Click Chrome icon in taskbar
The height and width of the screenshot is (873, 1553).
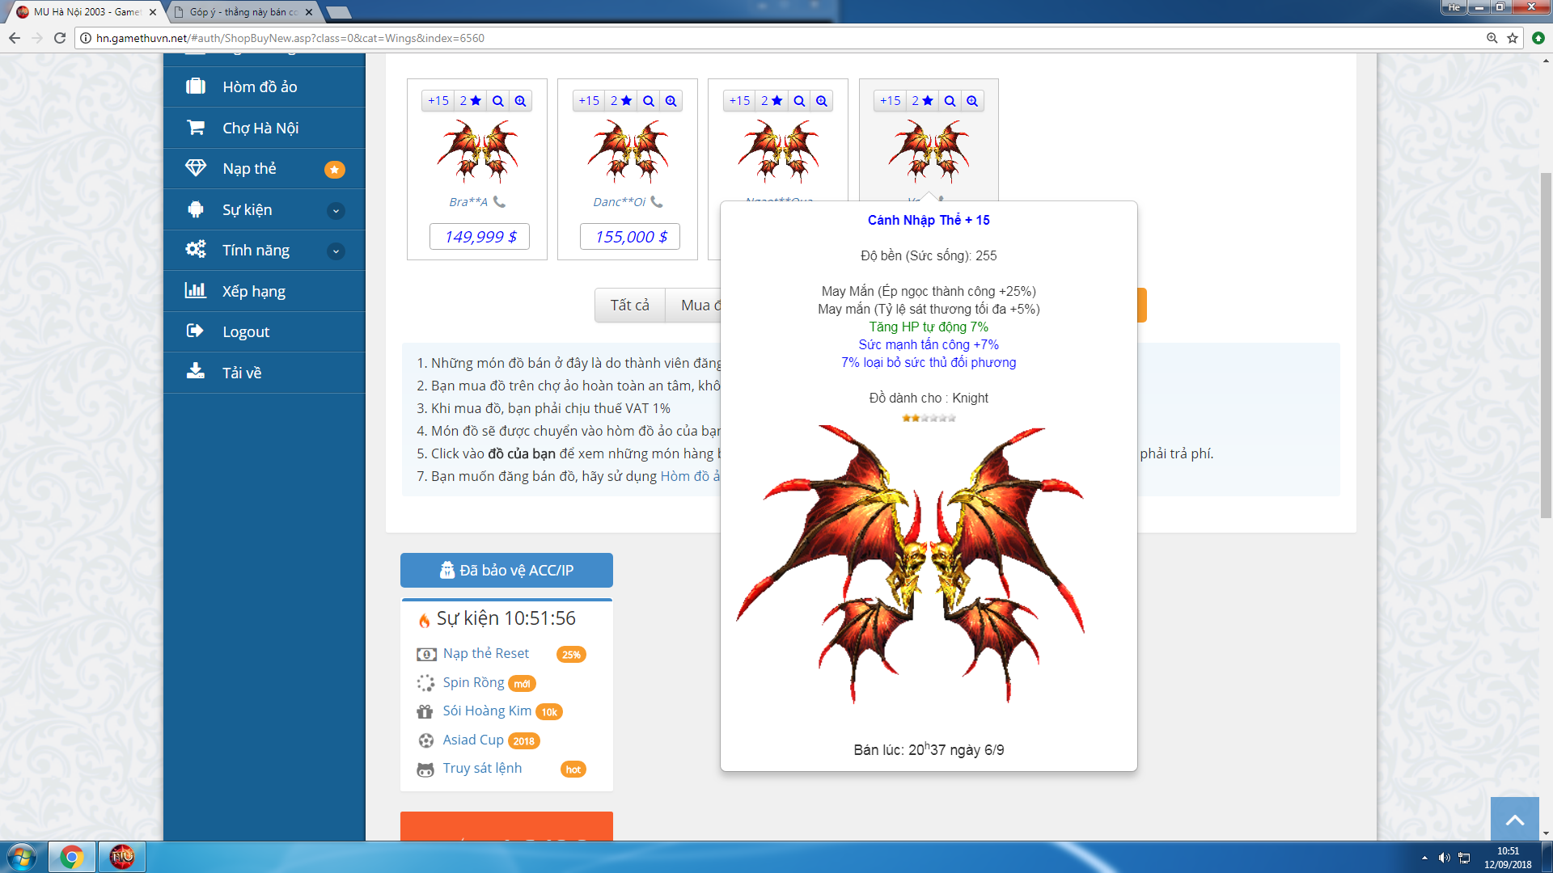pyautogui.click(x=72, y=857)
